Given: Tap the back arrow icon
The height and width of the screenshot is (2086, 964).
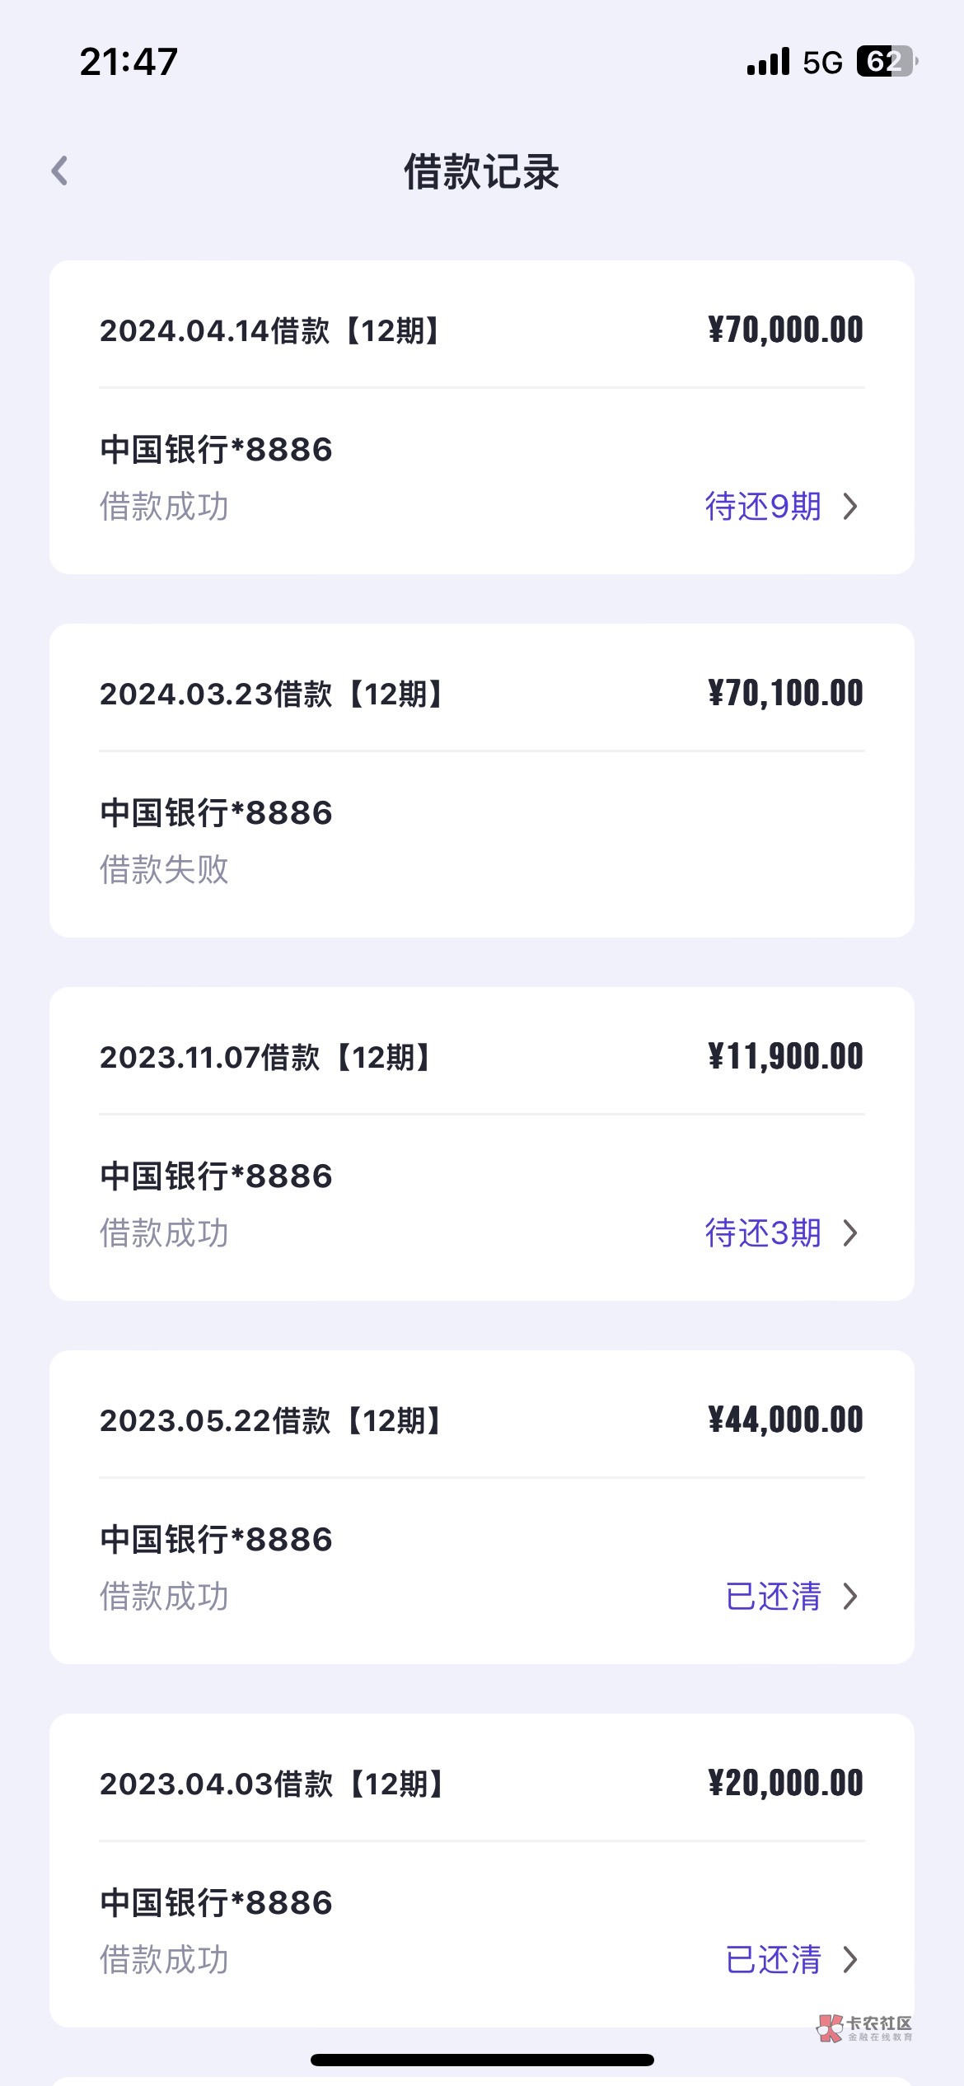Looking at the screenshot, I should click(x=59, y=171).
